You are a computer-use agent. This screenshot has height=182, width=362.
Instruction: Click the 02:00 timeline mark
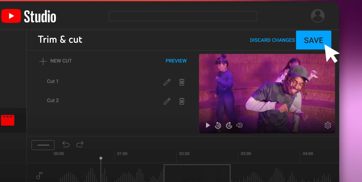coord(184,154)
